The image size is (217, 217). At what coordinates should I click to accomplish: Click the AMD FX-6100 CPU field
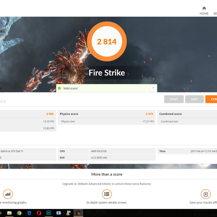[x=99, y=151]
